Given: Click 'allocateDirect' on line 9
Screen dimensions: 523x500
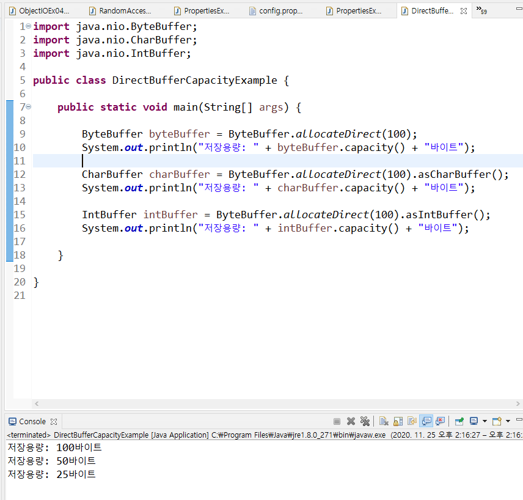Looking at the screenshot, I should point(338,134).
